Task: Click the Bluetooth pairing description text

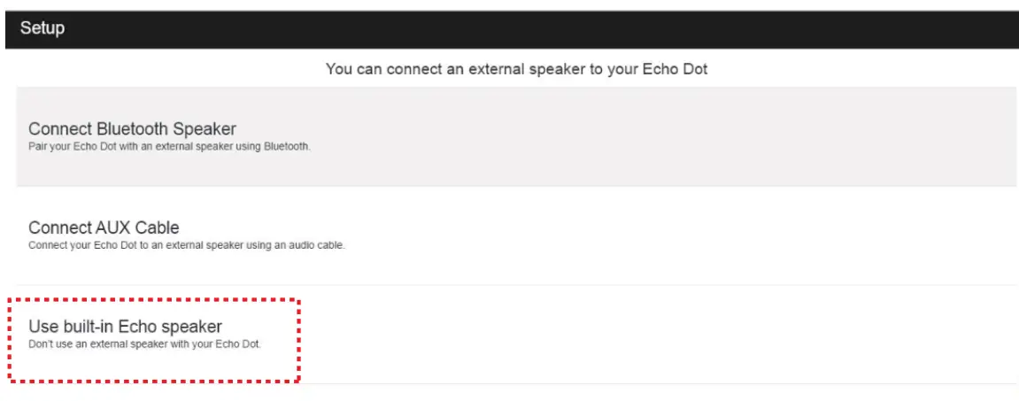Action: [169, 147]
